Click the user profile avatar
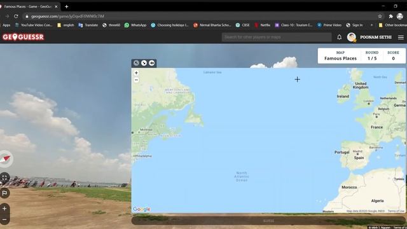This screenshot has height=229, width=407. [x=352, y=37]
